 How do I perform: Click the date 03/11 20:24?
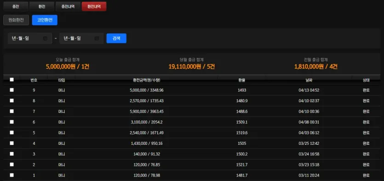[x=309, y=176]
